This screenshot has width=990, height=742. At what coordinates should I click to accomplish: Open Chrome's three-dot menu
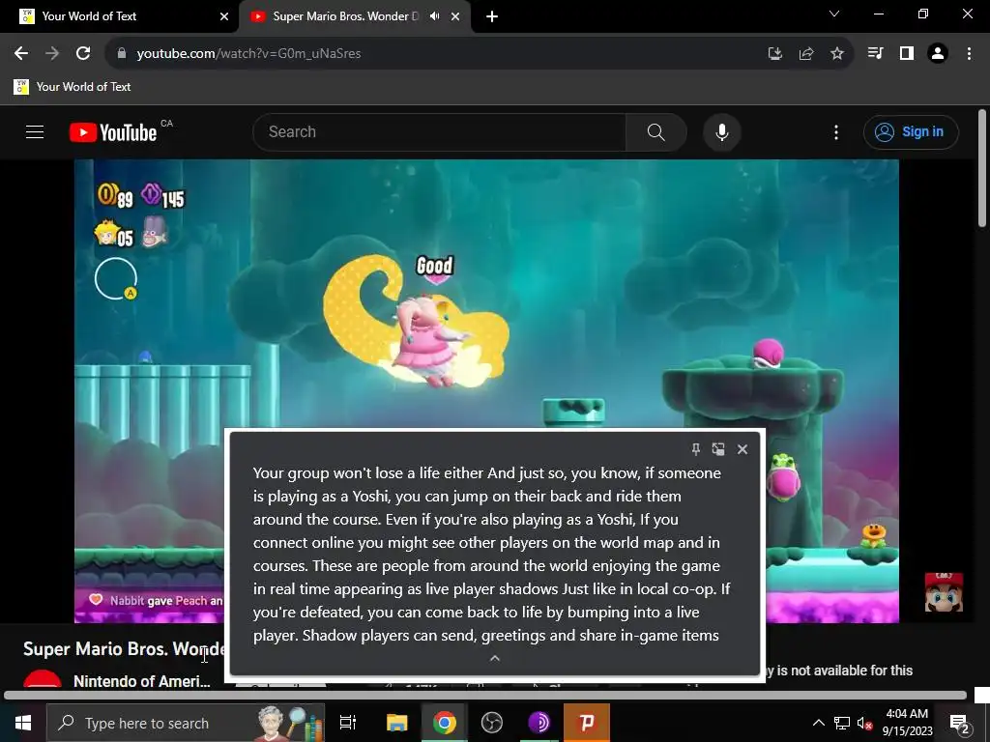pos(969,53)
